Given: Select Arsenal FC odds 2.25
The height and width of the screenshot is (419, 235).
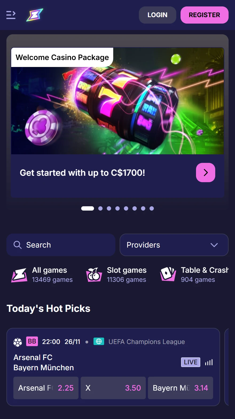Looking at the screenshot, I should pyautogui.click(x=46, y=388).
